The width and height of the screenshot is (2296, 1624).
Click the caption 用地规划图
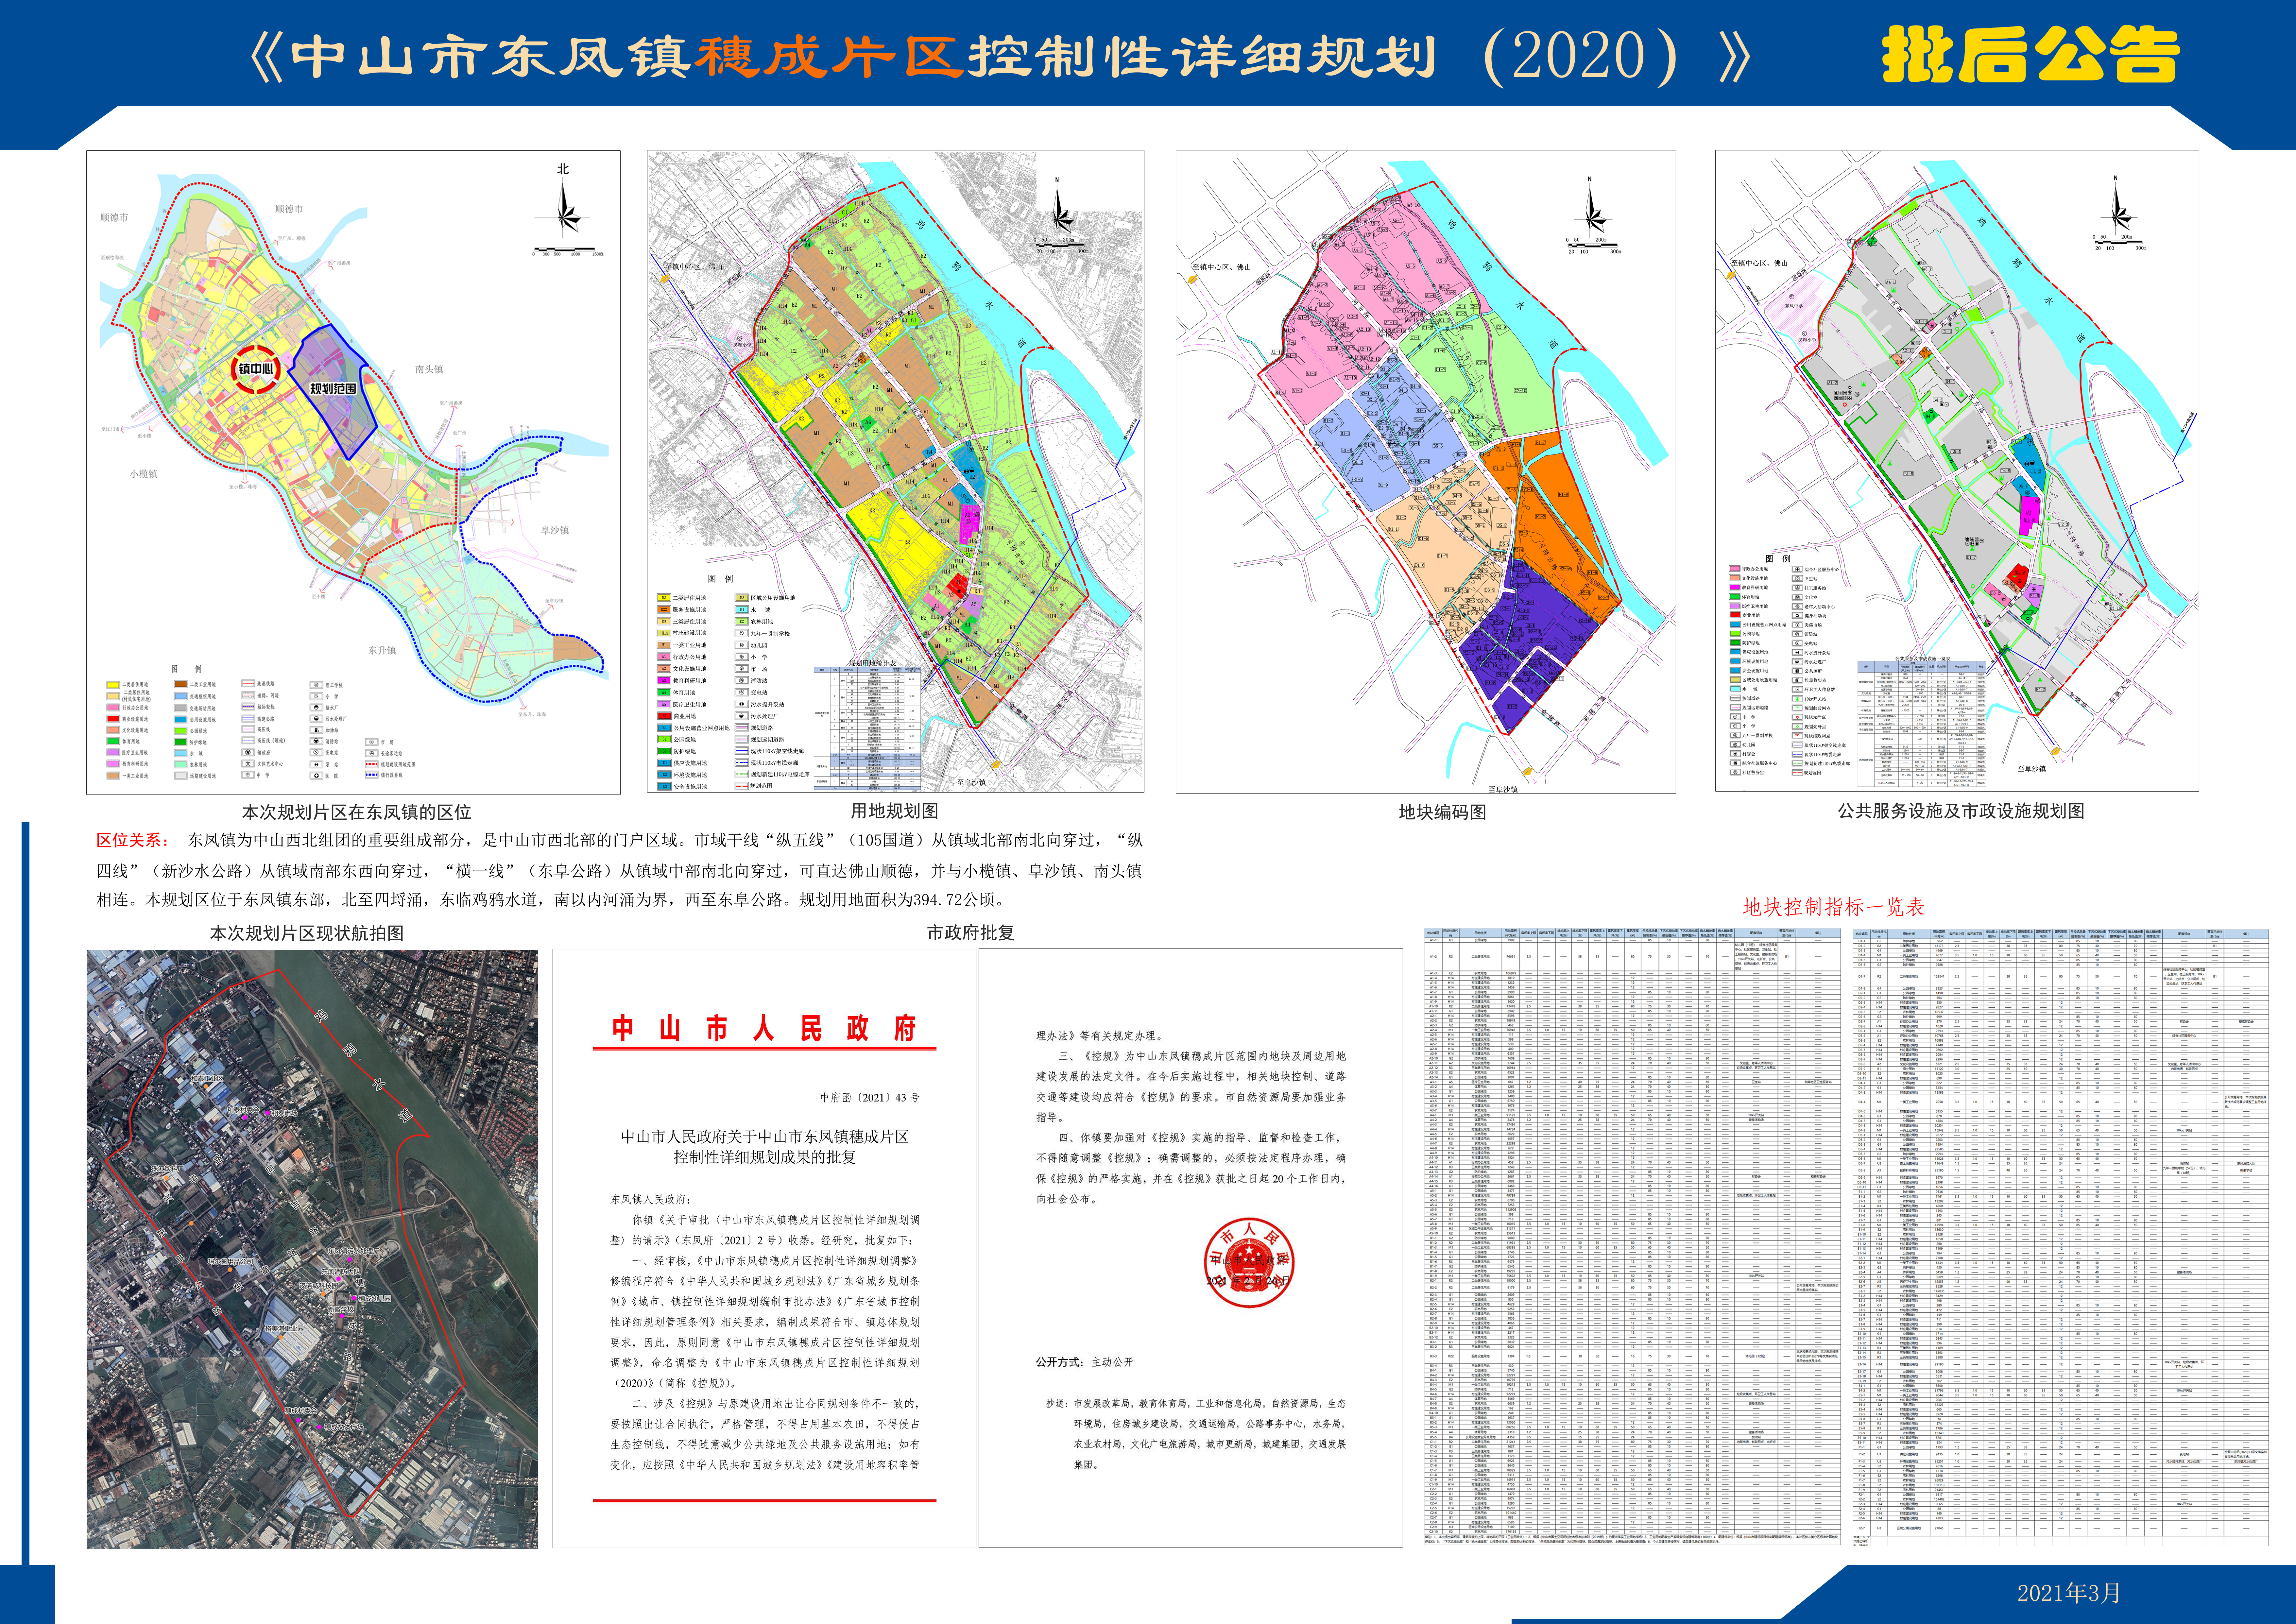(x=895, y=811)
